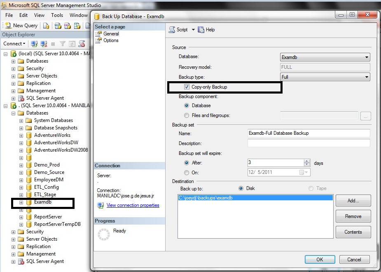The height and width of the screenshot is (272, 381).
Task: Click the Examdb database cylinder icon
Action: 29,202
